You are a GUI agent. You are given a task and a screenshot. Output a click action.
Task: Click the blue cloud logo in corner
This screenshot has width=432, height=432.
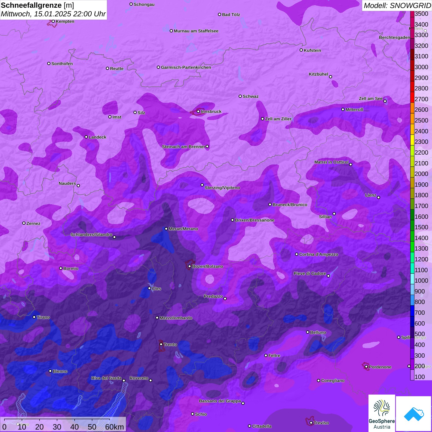413,413
